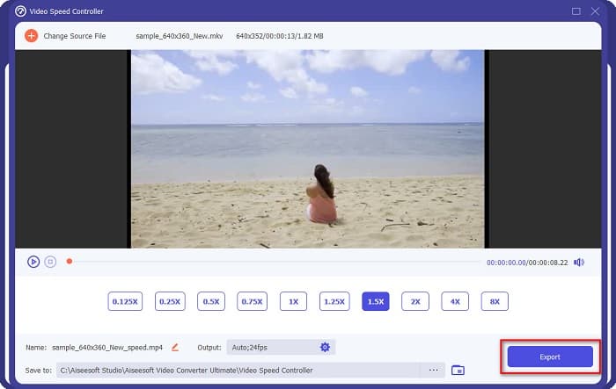Screen dimensions: 616x389
Task: Select the 0.125X speed option
Action: click(124, 301)
